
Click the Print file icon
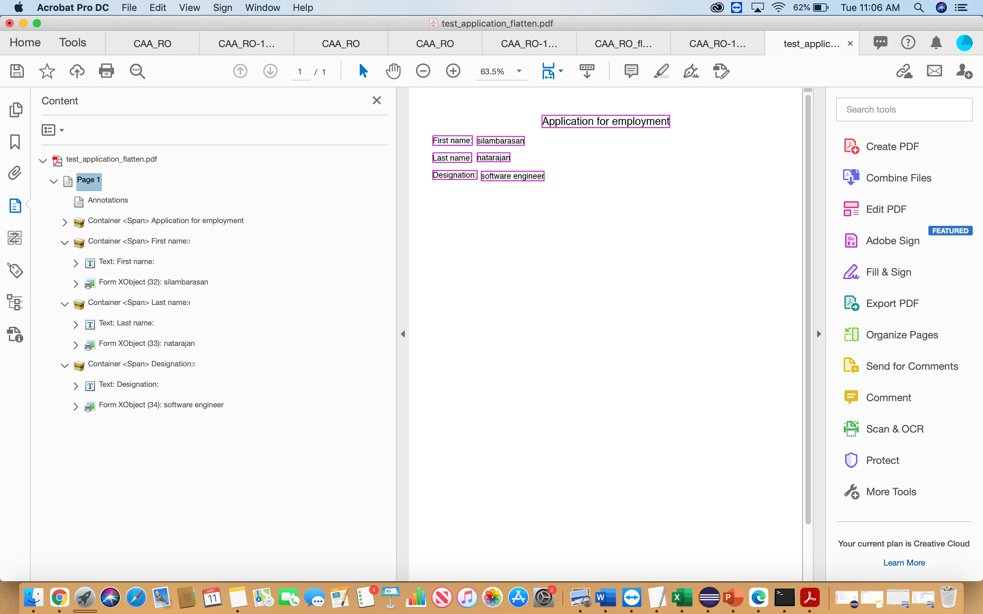coord(106,71)
